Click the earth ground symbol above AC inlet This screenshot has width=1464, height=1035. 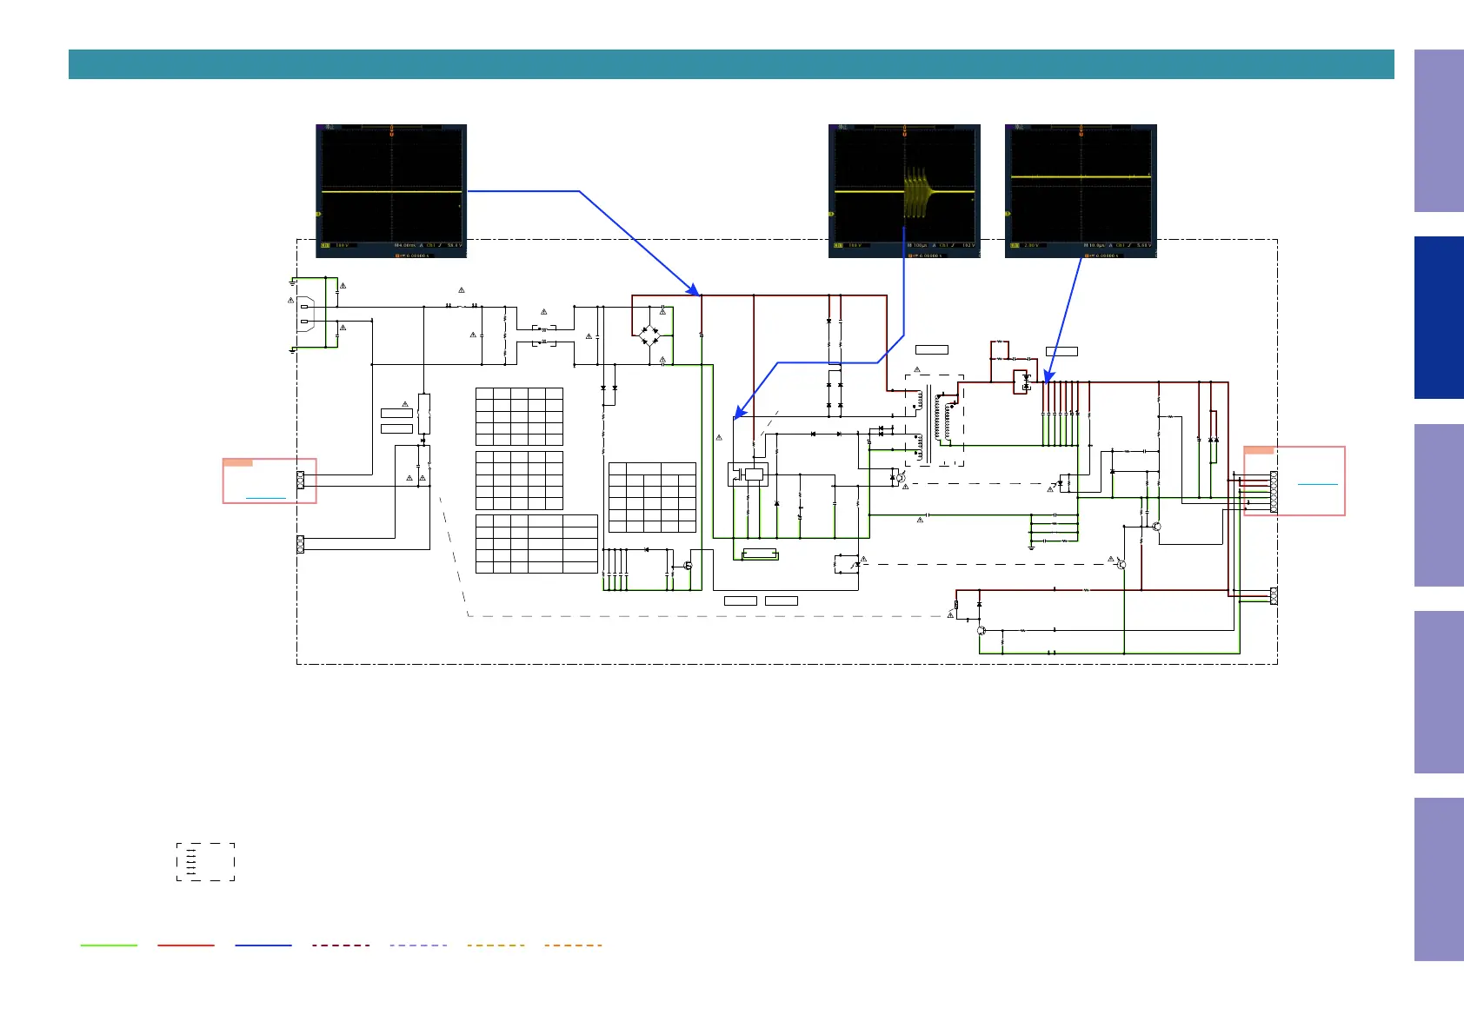click(x=293, y=282)
